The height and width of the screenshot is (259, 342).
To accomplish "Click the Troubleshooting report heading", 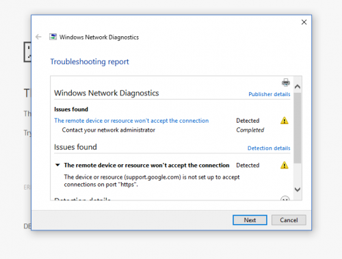I will click(90, 61).
